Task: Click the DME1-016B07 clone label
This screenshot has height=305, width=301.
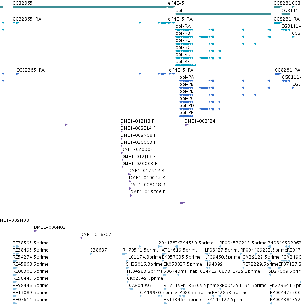Action: coord(96,235)
